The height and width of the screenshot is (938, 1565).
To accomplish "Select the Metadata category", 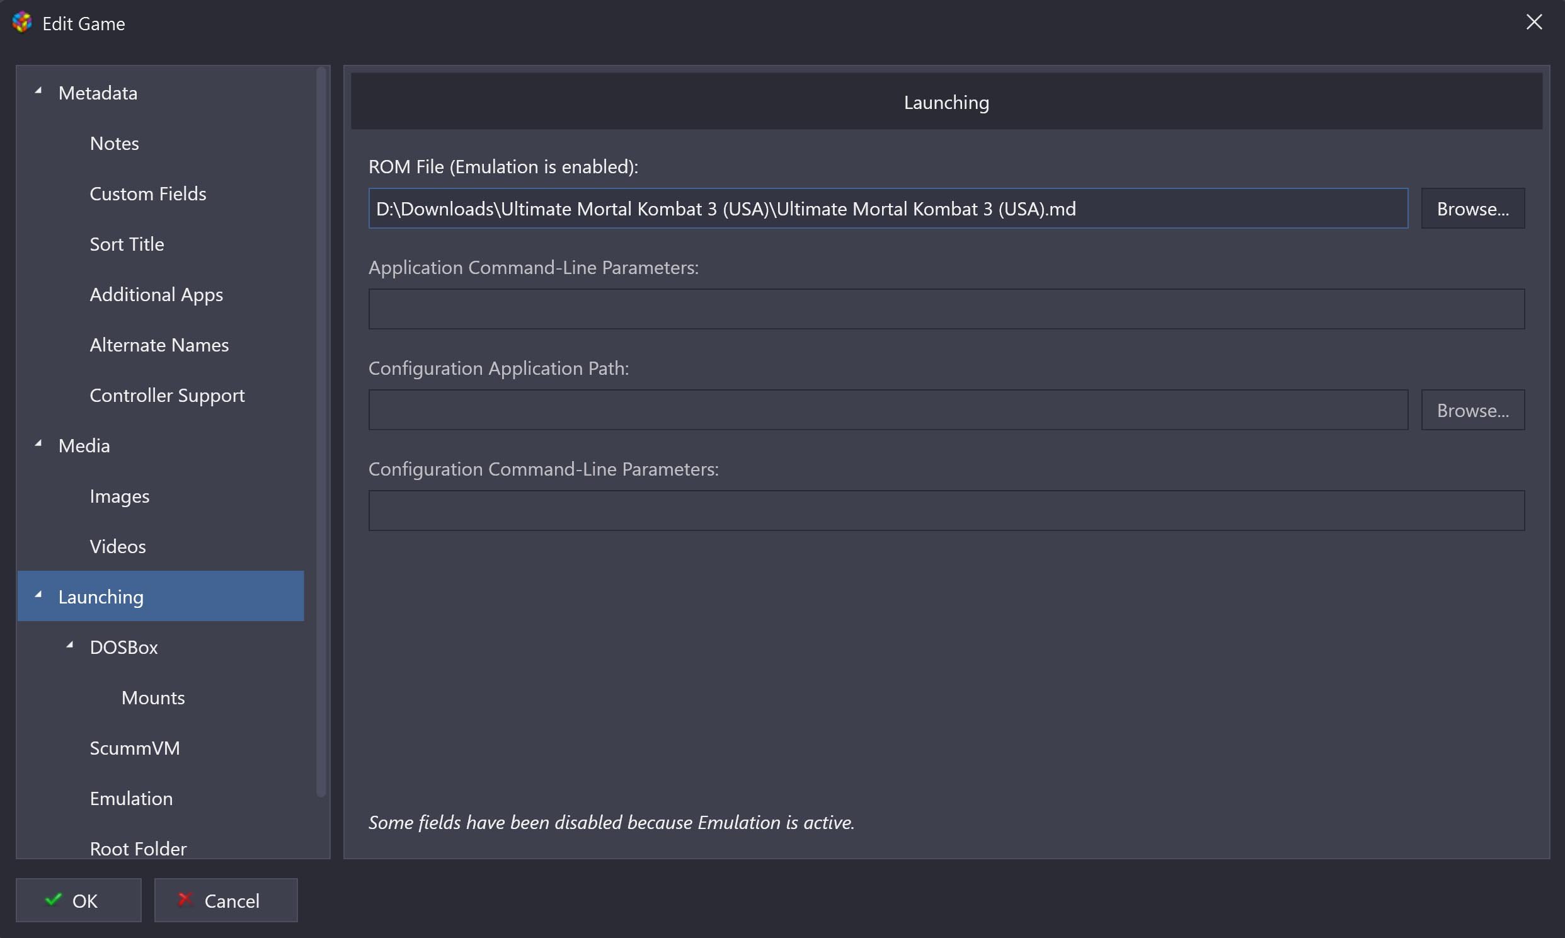I will [x=98, y=93].
